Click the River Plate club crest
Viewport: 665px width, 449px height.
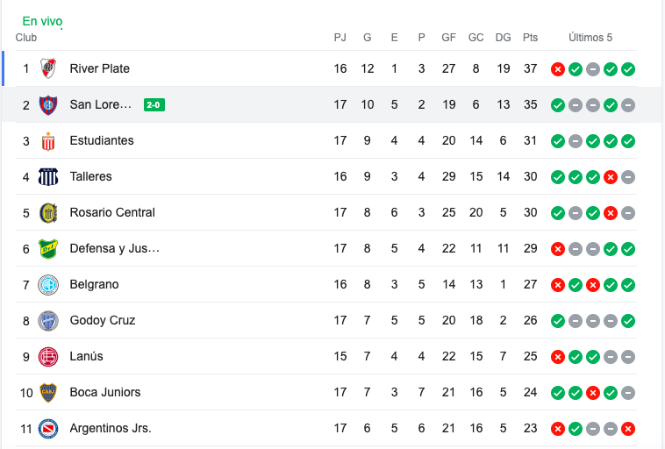click(48, 68)
